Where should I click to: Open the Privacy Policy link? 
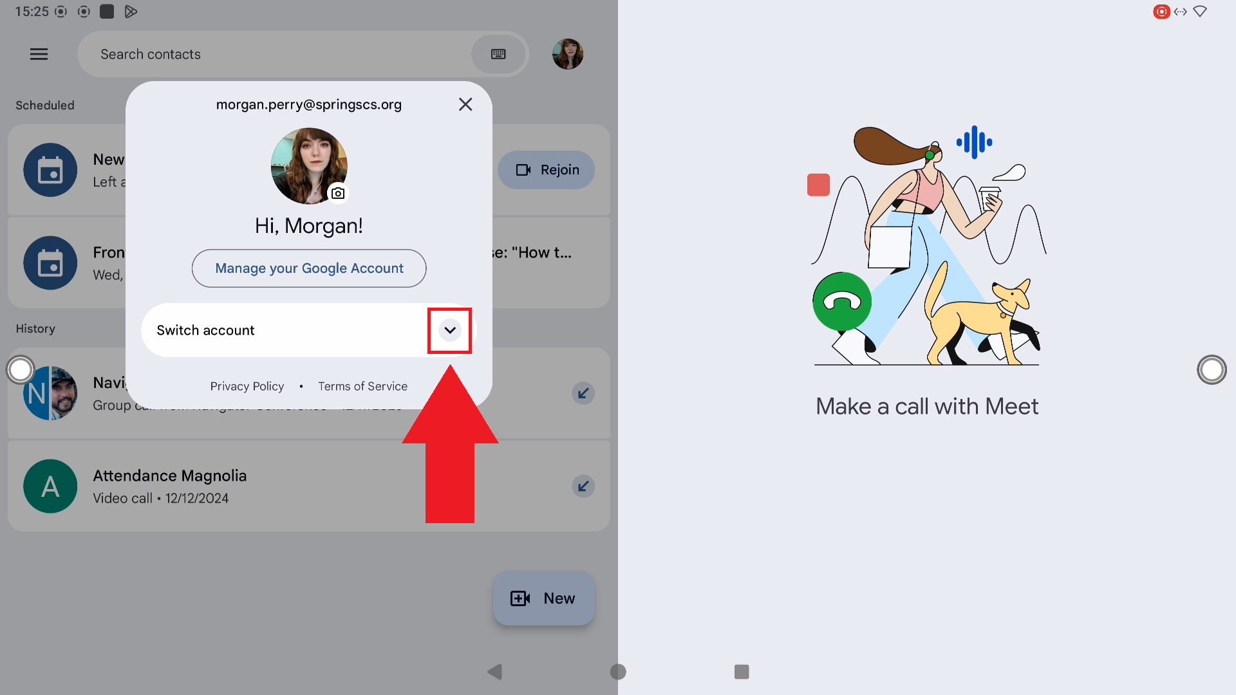click(x=247, y=386)
